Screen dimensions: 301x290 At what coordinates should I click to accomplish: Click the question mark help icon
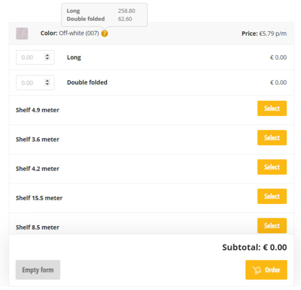point(104,34)
